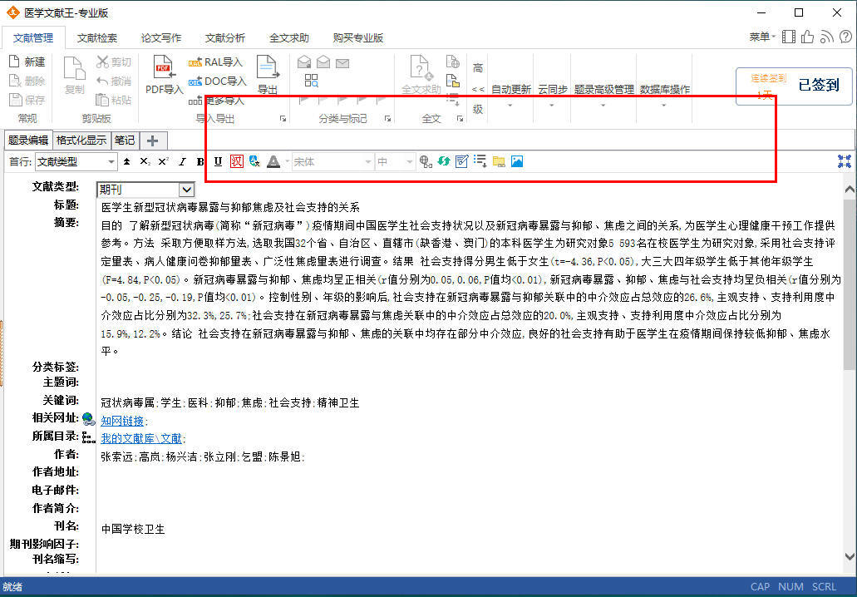Switch to the 格式化显示 tab
The image size is (857, 597).
pos(81,140)
